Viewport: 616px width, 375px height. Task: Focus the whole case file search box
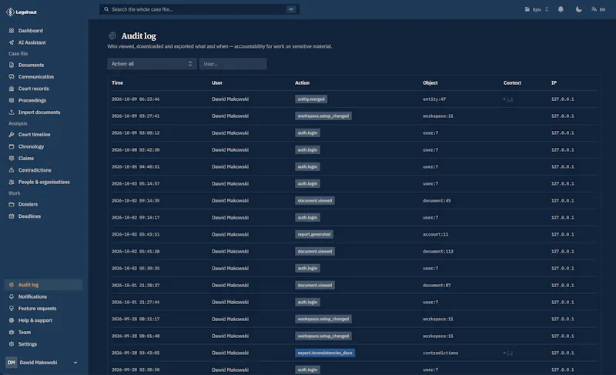(199, 9)
